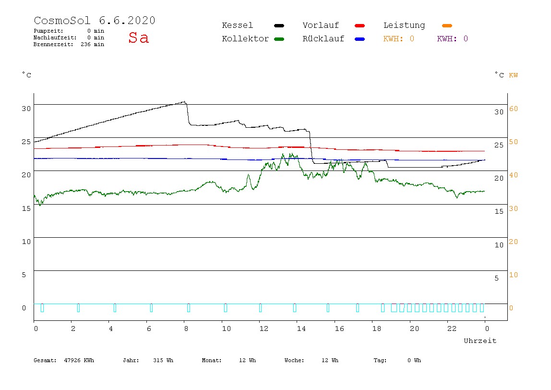This screenshot has width=551, height=390.
Task: Click the orange "KWH: 0" readout
Action: [399, 39]
